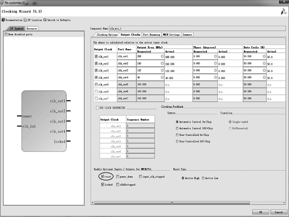289x217 pixels.
Task: Select User-Controlled On-Chip feedback source
Action: pos(177,135)
